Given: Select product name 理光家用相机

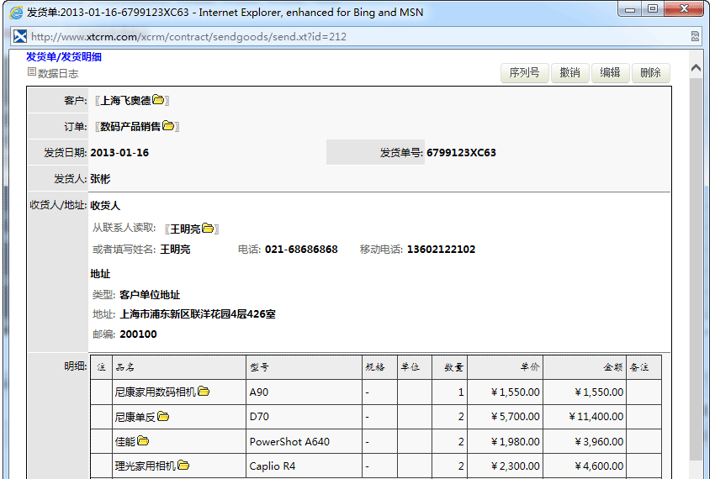Looking at the screenshot, I should click(x=146, y=466).
